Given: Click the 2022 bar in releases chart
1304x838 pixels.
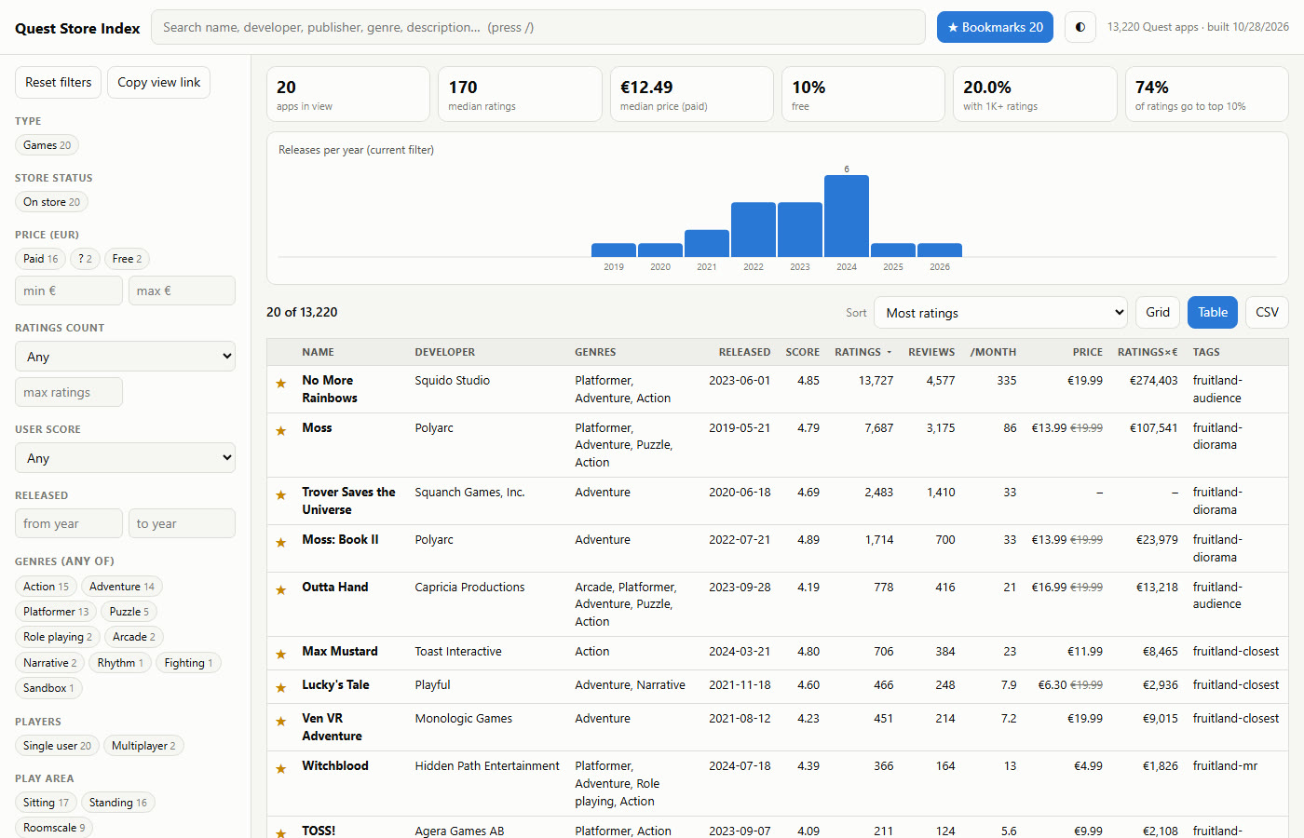Looking at the screenshot, I should pyautogui.click(x=754, y=229).
